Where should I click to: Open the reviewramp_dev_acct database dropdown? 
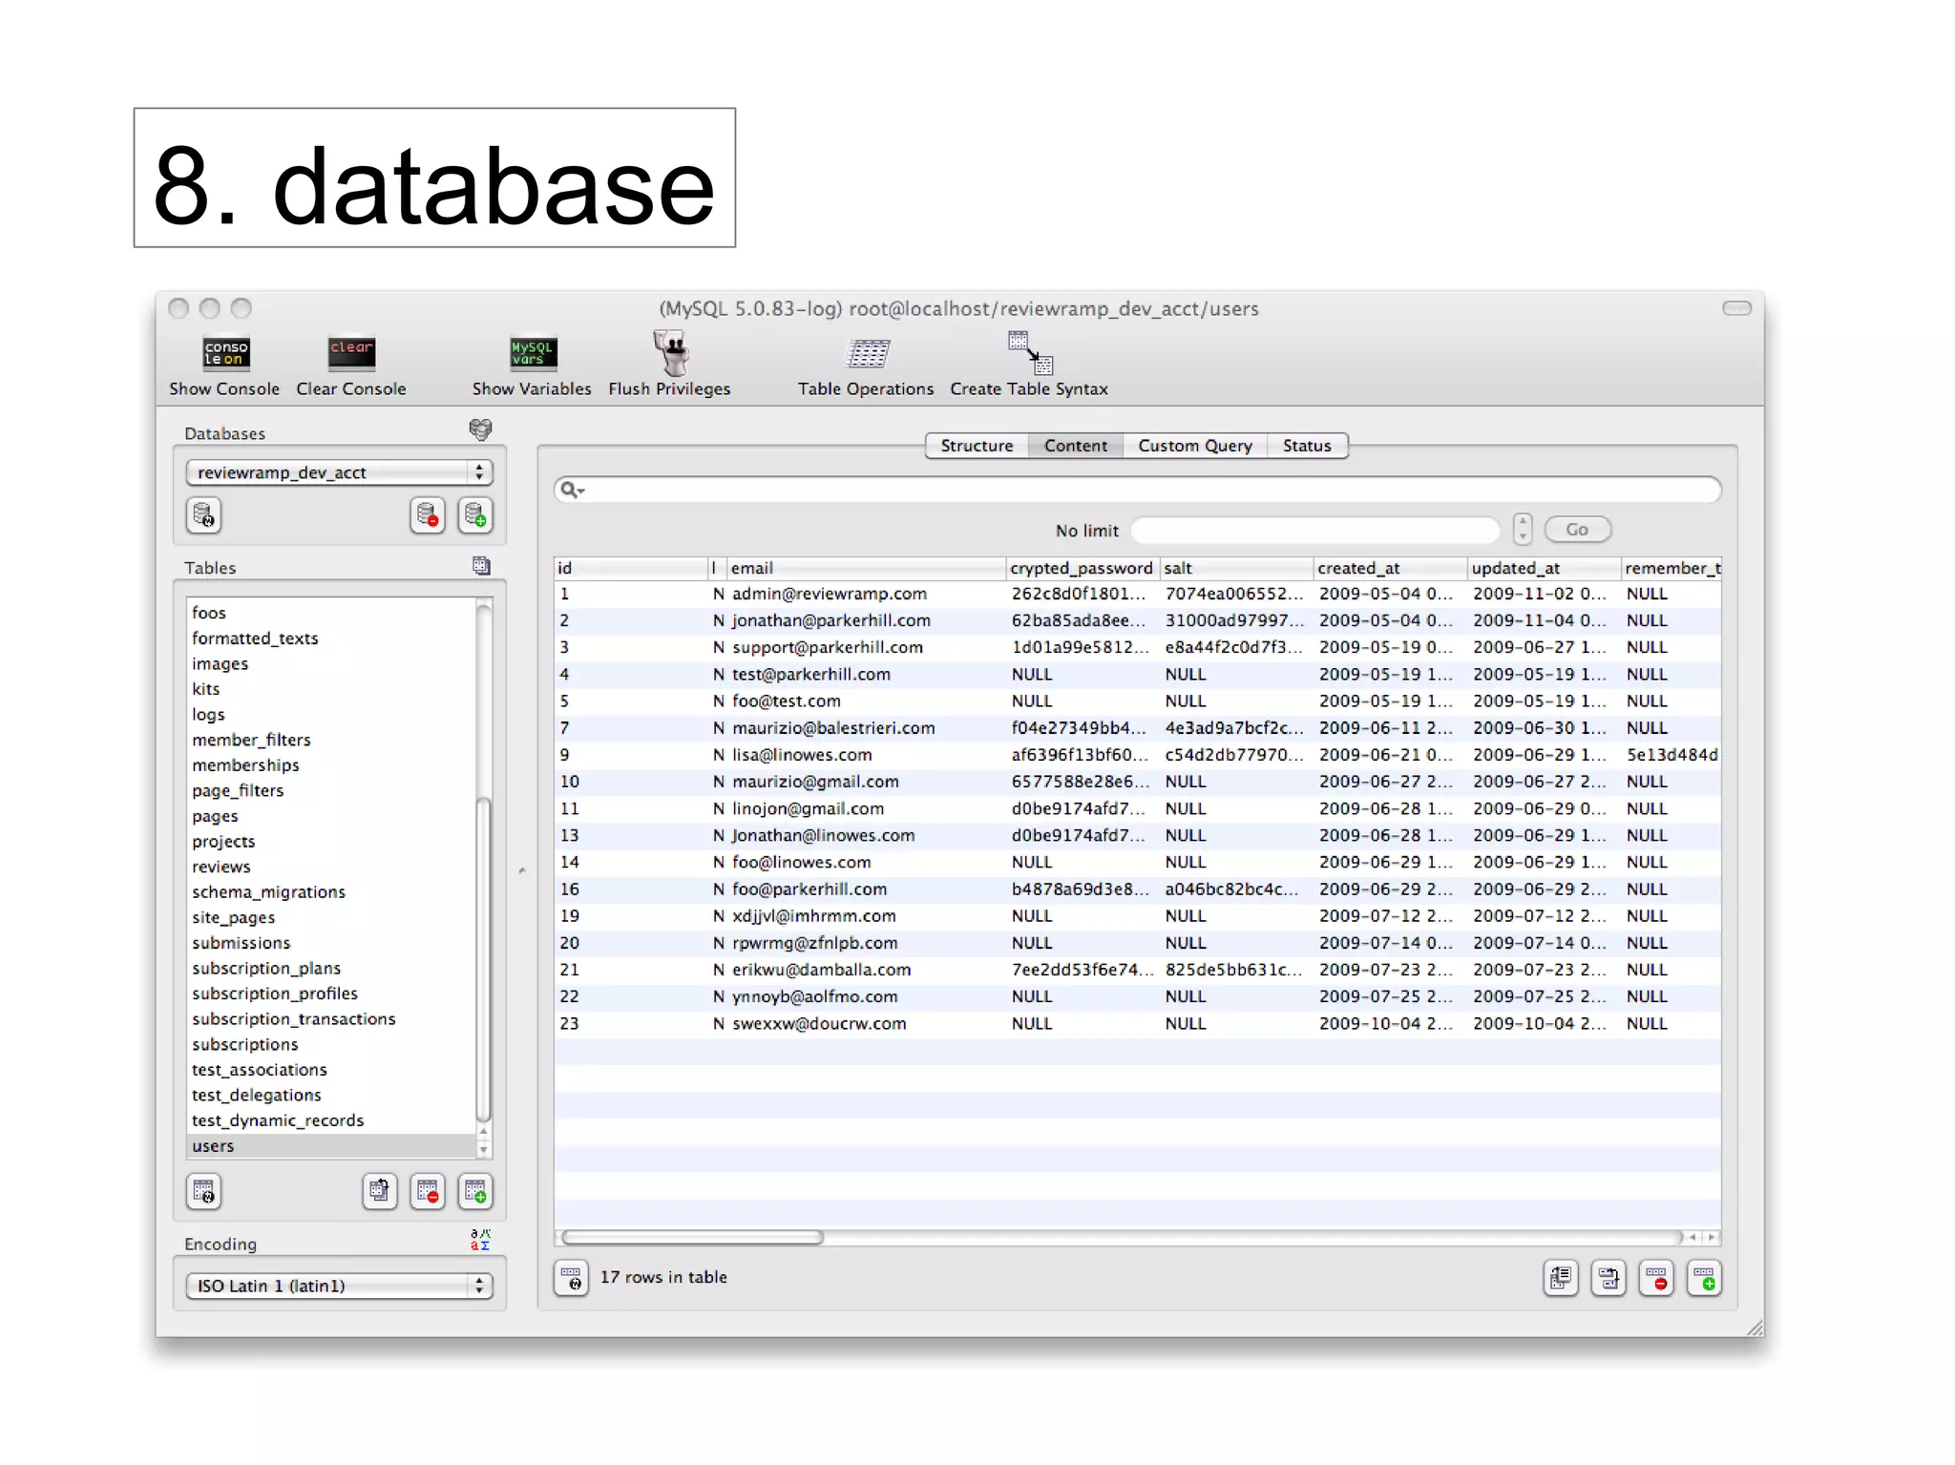(x=339, y=472)
